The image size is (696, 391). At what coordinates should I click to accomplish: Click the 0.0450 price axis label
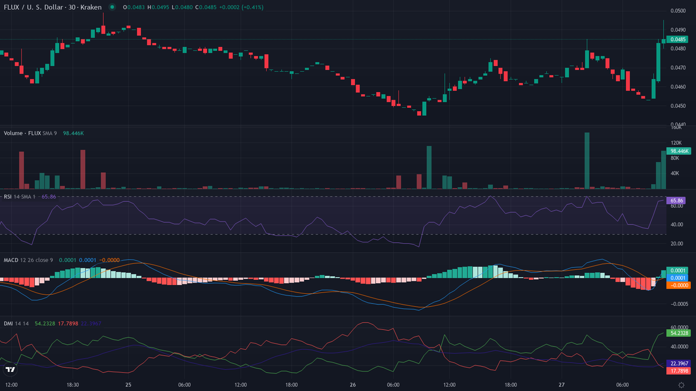click(x=677, y=106)
